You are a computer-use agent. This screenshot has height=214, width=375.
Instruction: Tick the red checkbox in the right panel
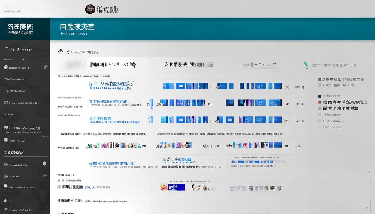(319, 102)
